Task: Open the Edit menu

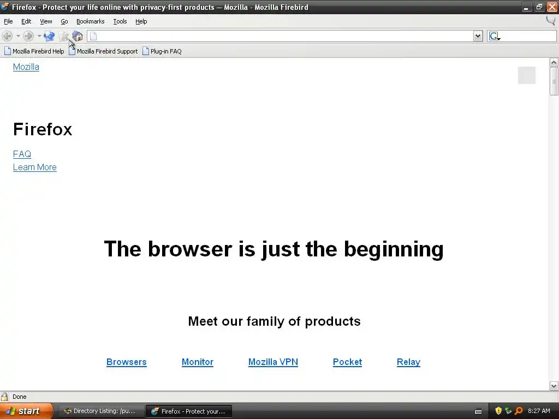Action: [x=26, y=21]
